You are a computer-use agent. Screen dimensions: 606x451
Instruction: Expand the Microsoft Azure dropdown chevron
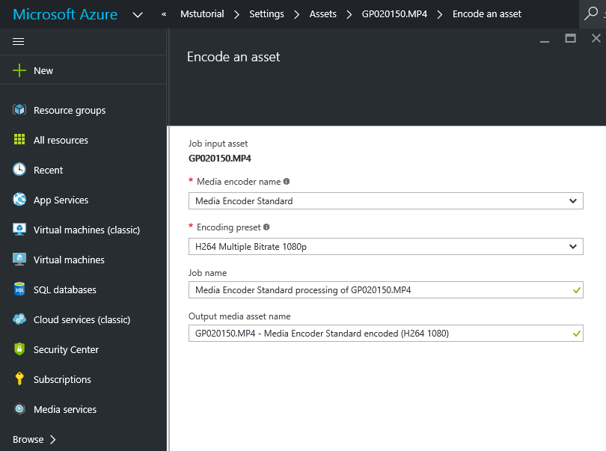pyautogui.click(x=138, y=15)
